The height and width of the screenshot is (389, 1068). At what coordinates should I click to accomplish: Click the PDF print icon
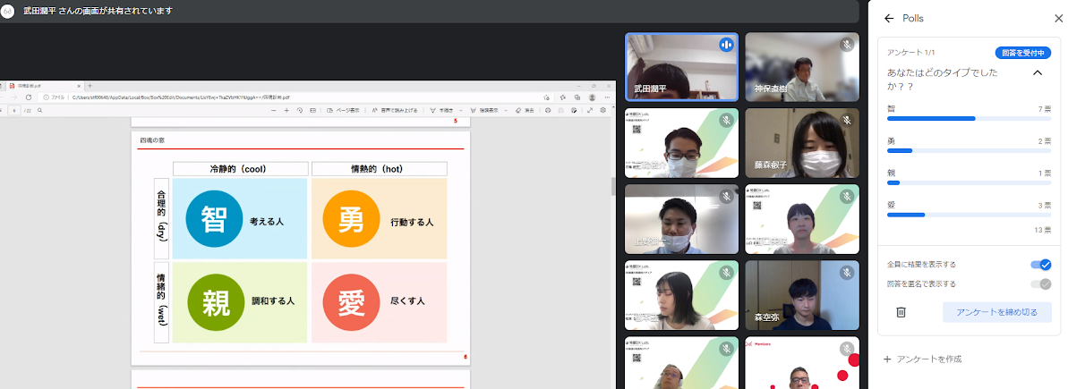pyautogui.click(x=548, y=110)
